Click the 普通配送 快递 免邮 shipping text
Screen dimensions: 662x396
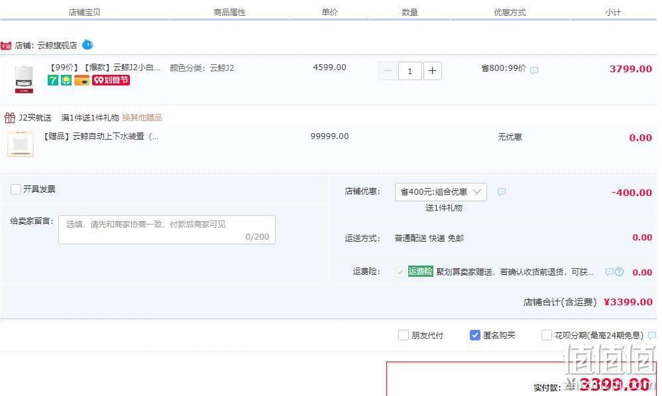click(429, 238)
